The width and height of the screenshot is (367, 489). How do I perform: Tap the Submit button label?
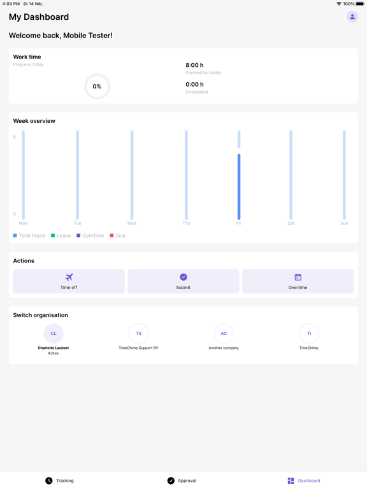click(183, 288)
